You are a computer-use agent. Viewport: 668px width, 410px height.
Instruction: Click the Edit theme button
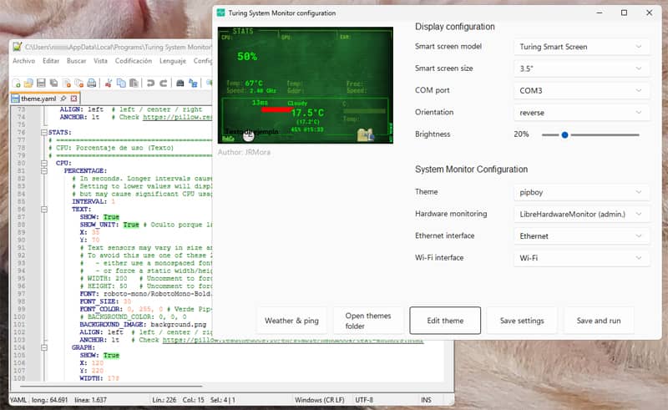[445, 321]
